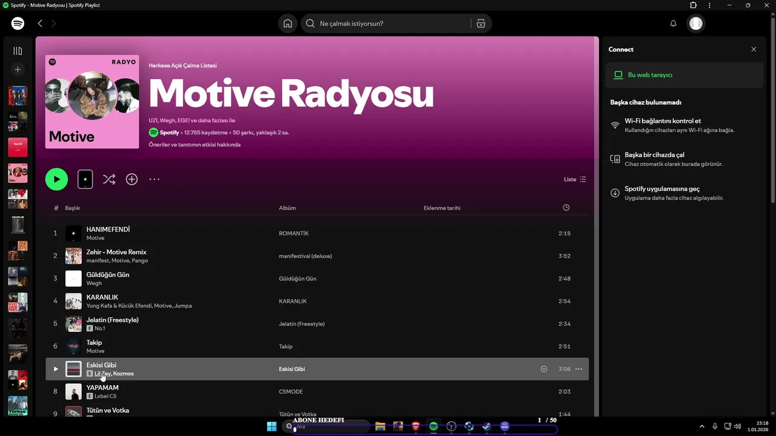This screenshot has width=776, height=436.
Task: Open ROMANTİK album link
Action: click(293, 233)
